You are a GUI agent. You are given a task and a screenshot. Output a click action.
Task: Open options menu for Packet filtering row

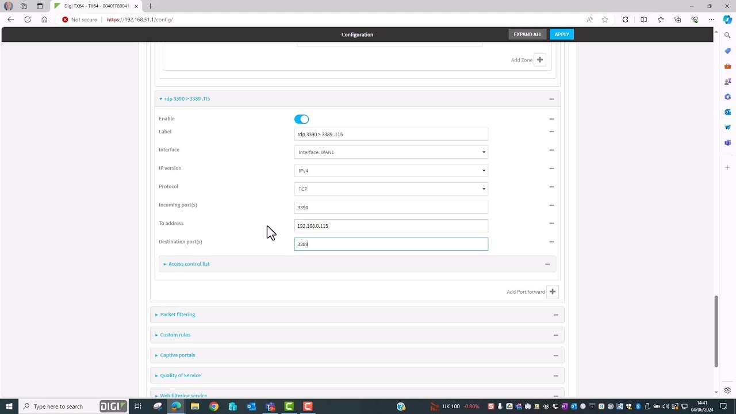[x=556, y=315]
